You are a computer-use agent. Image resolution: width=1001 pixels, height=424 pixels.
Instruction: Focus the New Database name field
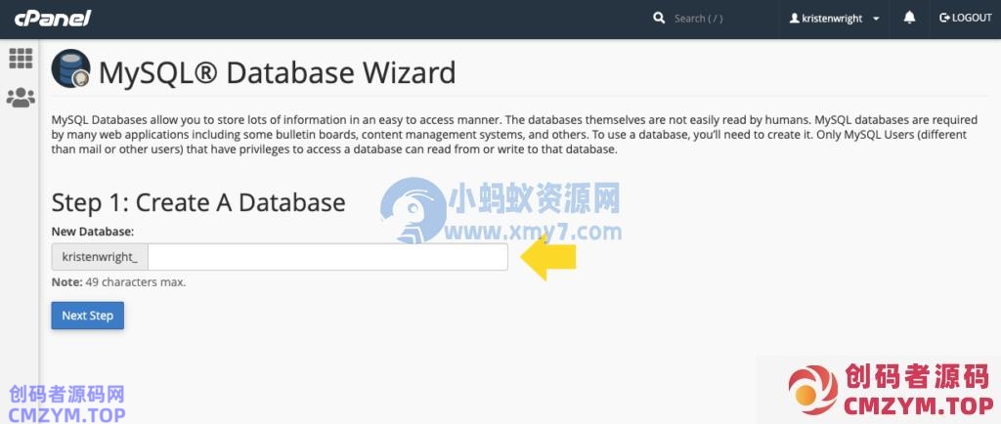pyautogui.click(x=327, y=257)
